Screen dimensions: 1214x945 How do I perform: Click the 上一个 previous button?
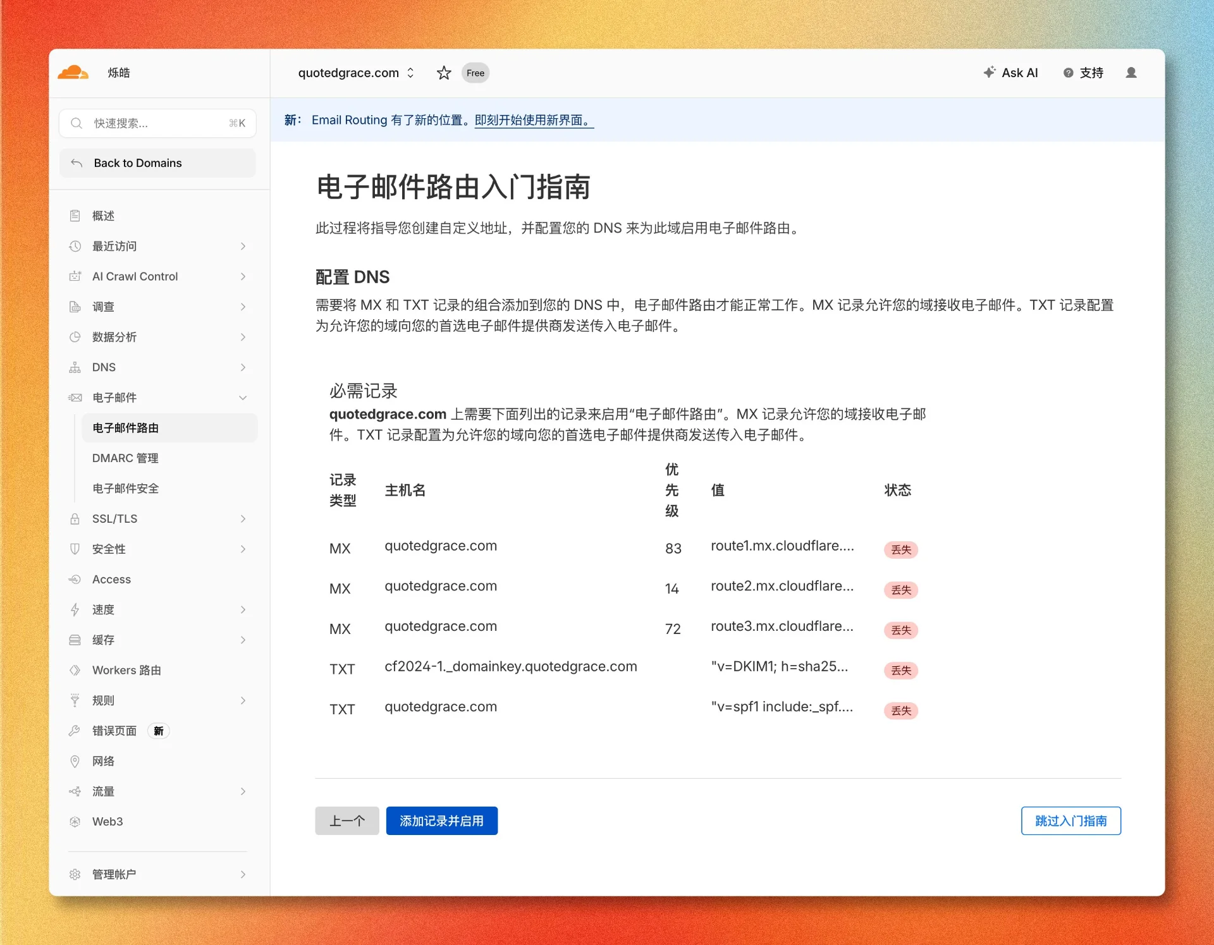(x=347, y=820)
